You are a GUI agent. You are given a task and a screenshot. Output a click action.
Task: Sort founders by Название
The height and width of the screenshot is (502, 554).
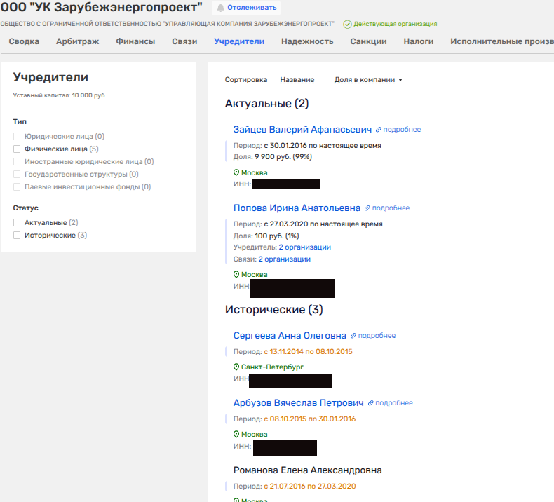click(x=297, y=80)
